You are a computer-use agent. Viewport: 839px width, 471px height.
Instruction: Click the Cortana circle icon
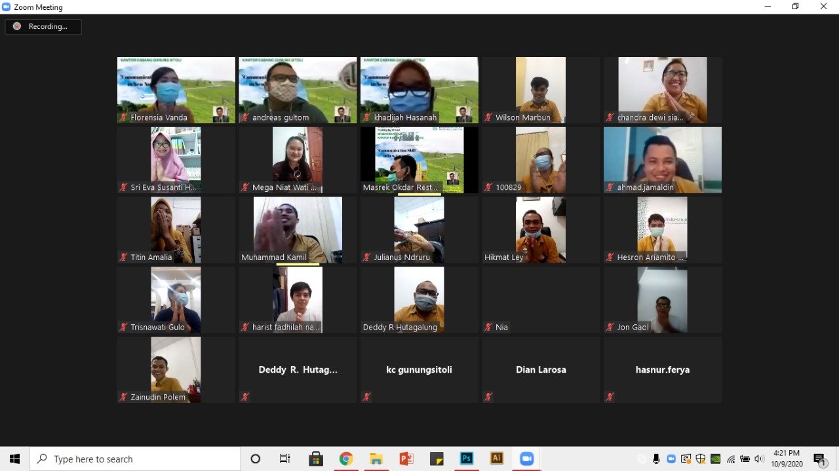(x=256, y=459)
